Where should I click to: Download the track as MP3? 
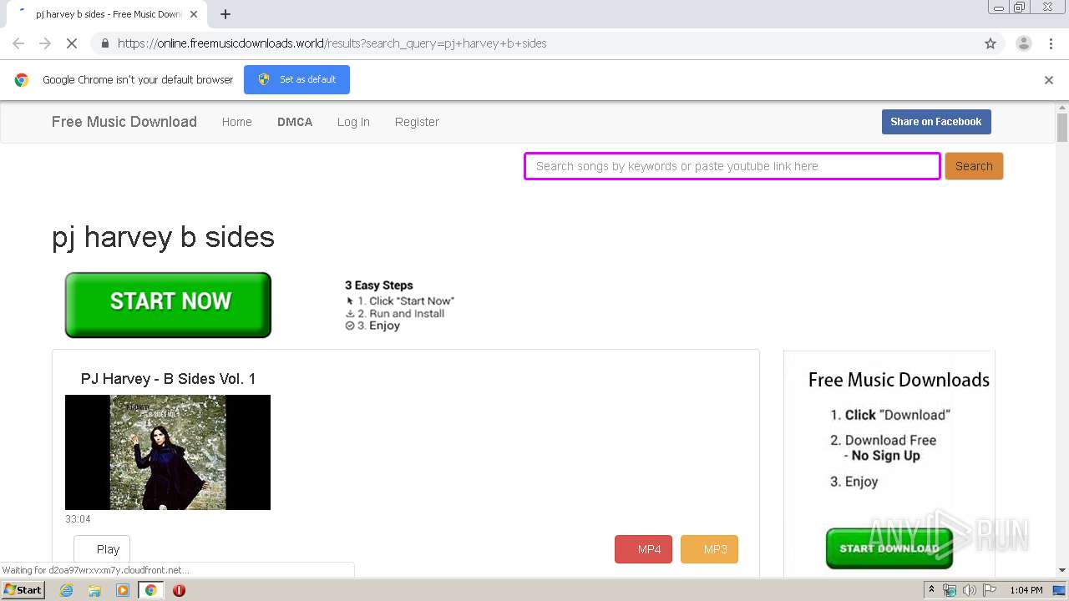click(709, 549)
